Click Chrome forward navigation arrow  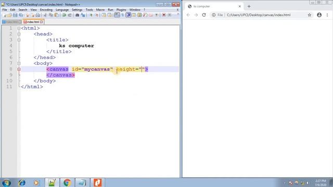[x=196, y=15]
